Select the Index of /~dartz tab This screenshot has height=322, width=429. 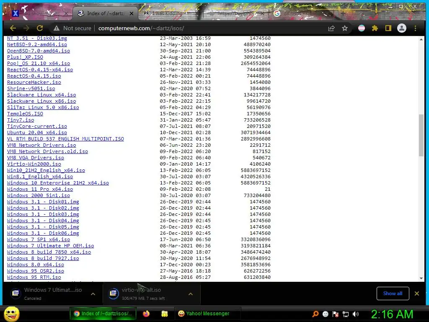coord(105,13)
